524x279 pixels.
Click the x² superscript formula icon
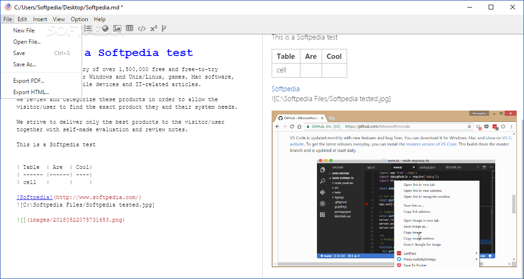154,29
